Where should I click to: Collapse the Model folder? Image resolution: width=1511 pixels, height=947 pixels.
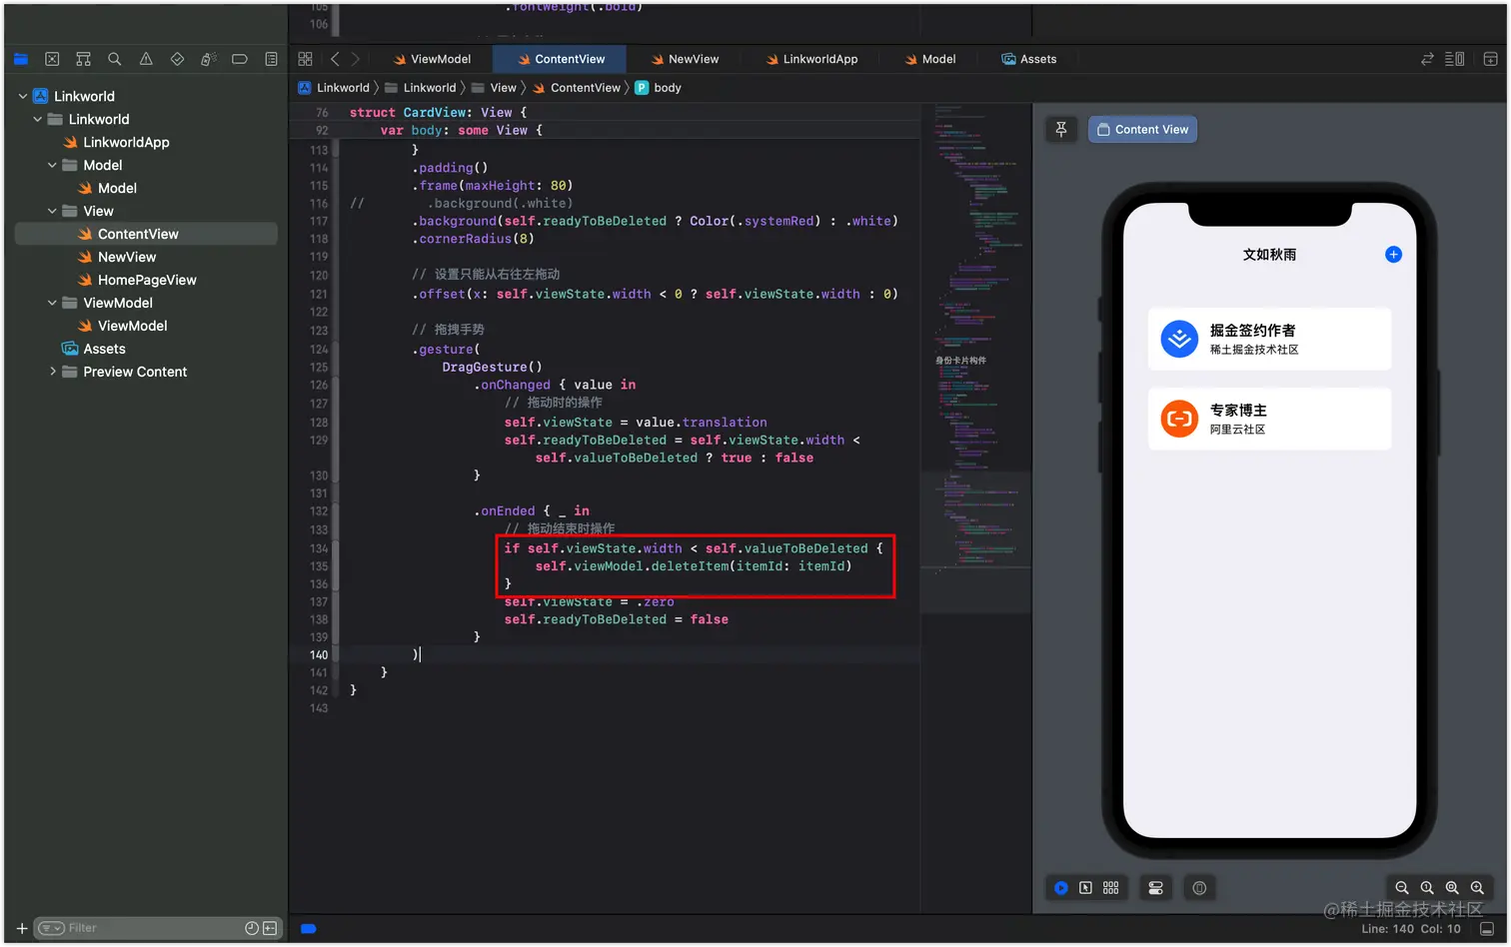pos(52,165)
